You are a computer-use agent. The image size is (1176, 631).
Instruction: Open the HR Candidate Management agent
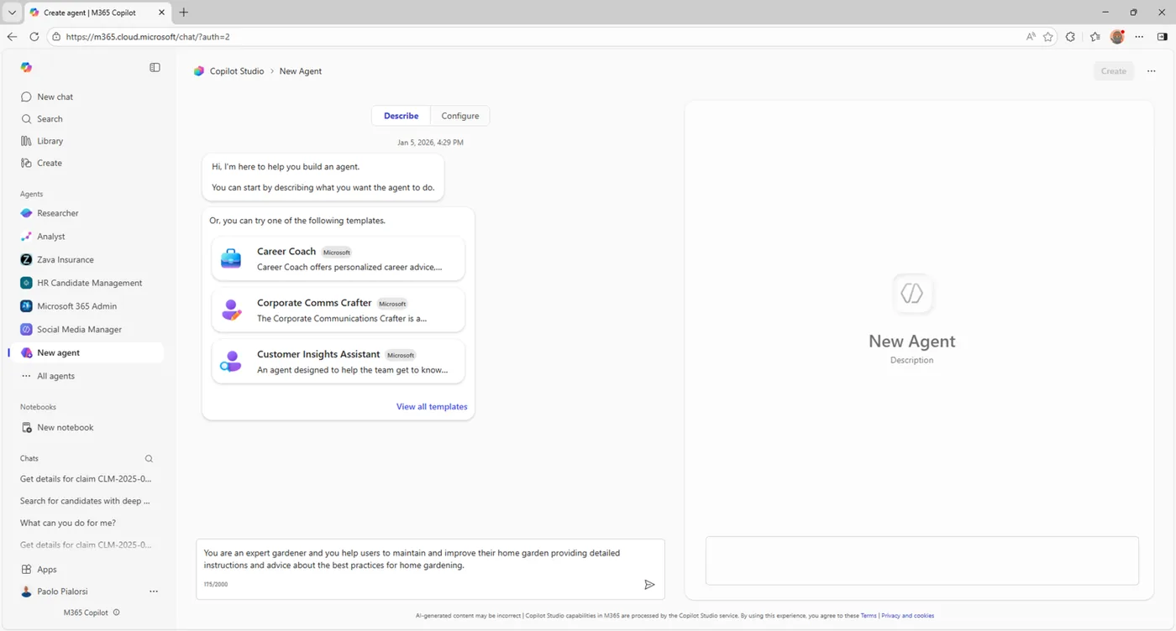(89, 283)
